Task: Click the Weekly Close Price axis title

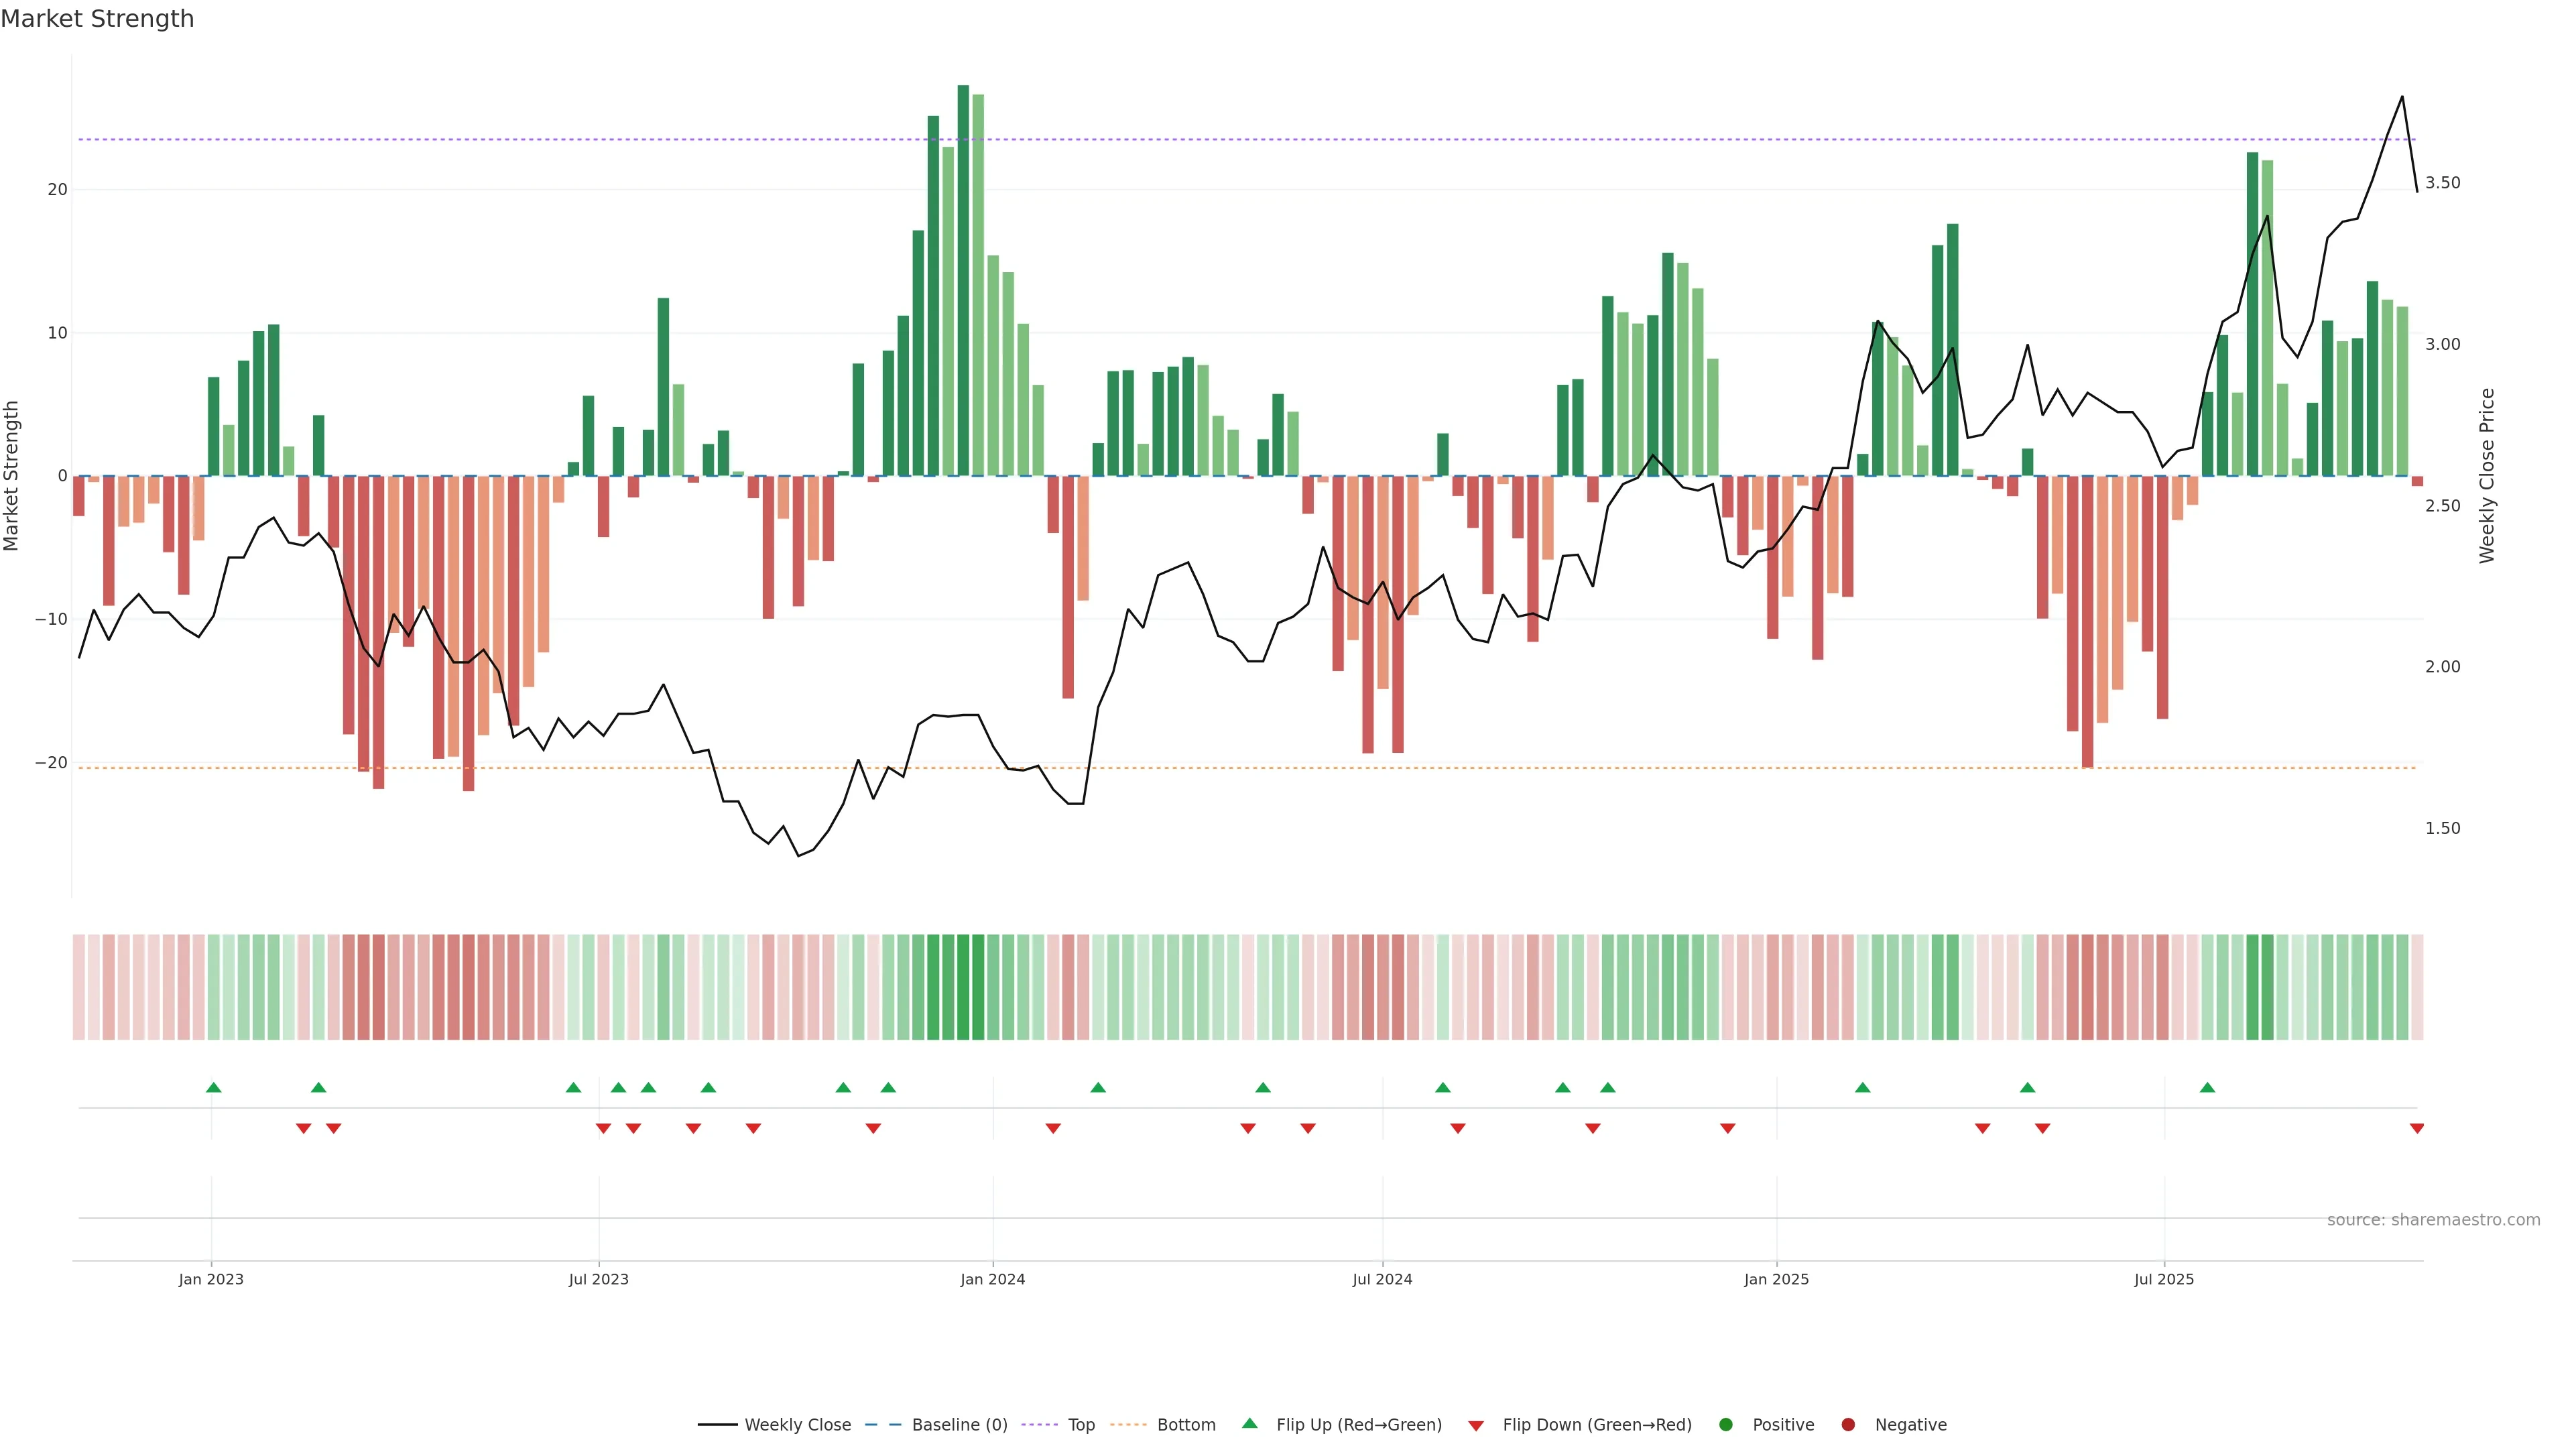Action: click(x=2487, y=476)
